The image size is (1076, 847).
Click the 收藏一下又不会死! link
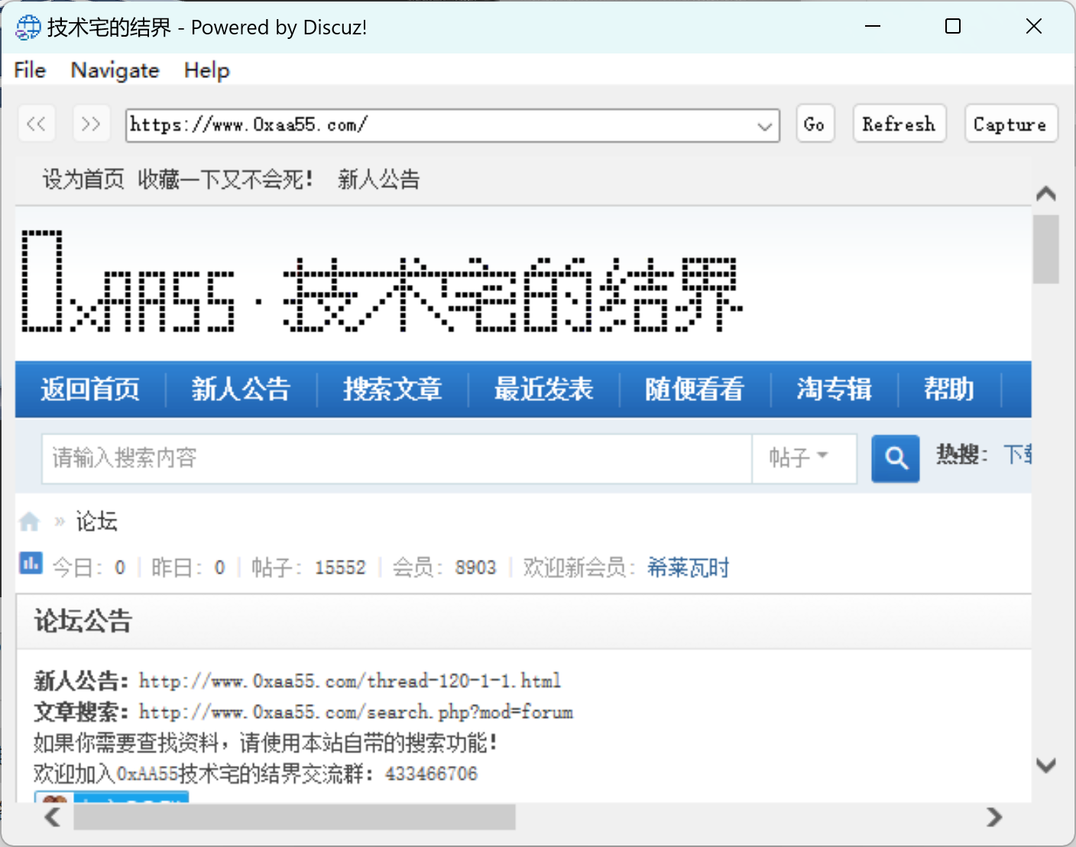click(225, 179)
